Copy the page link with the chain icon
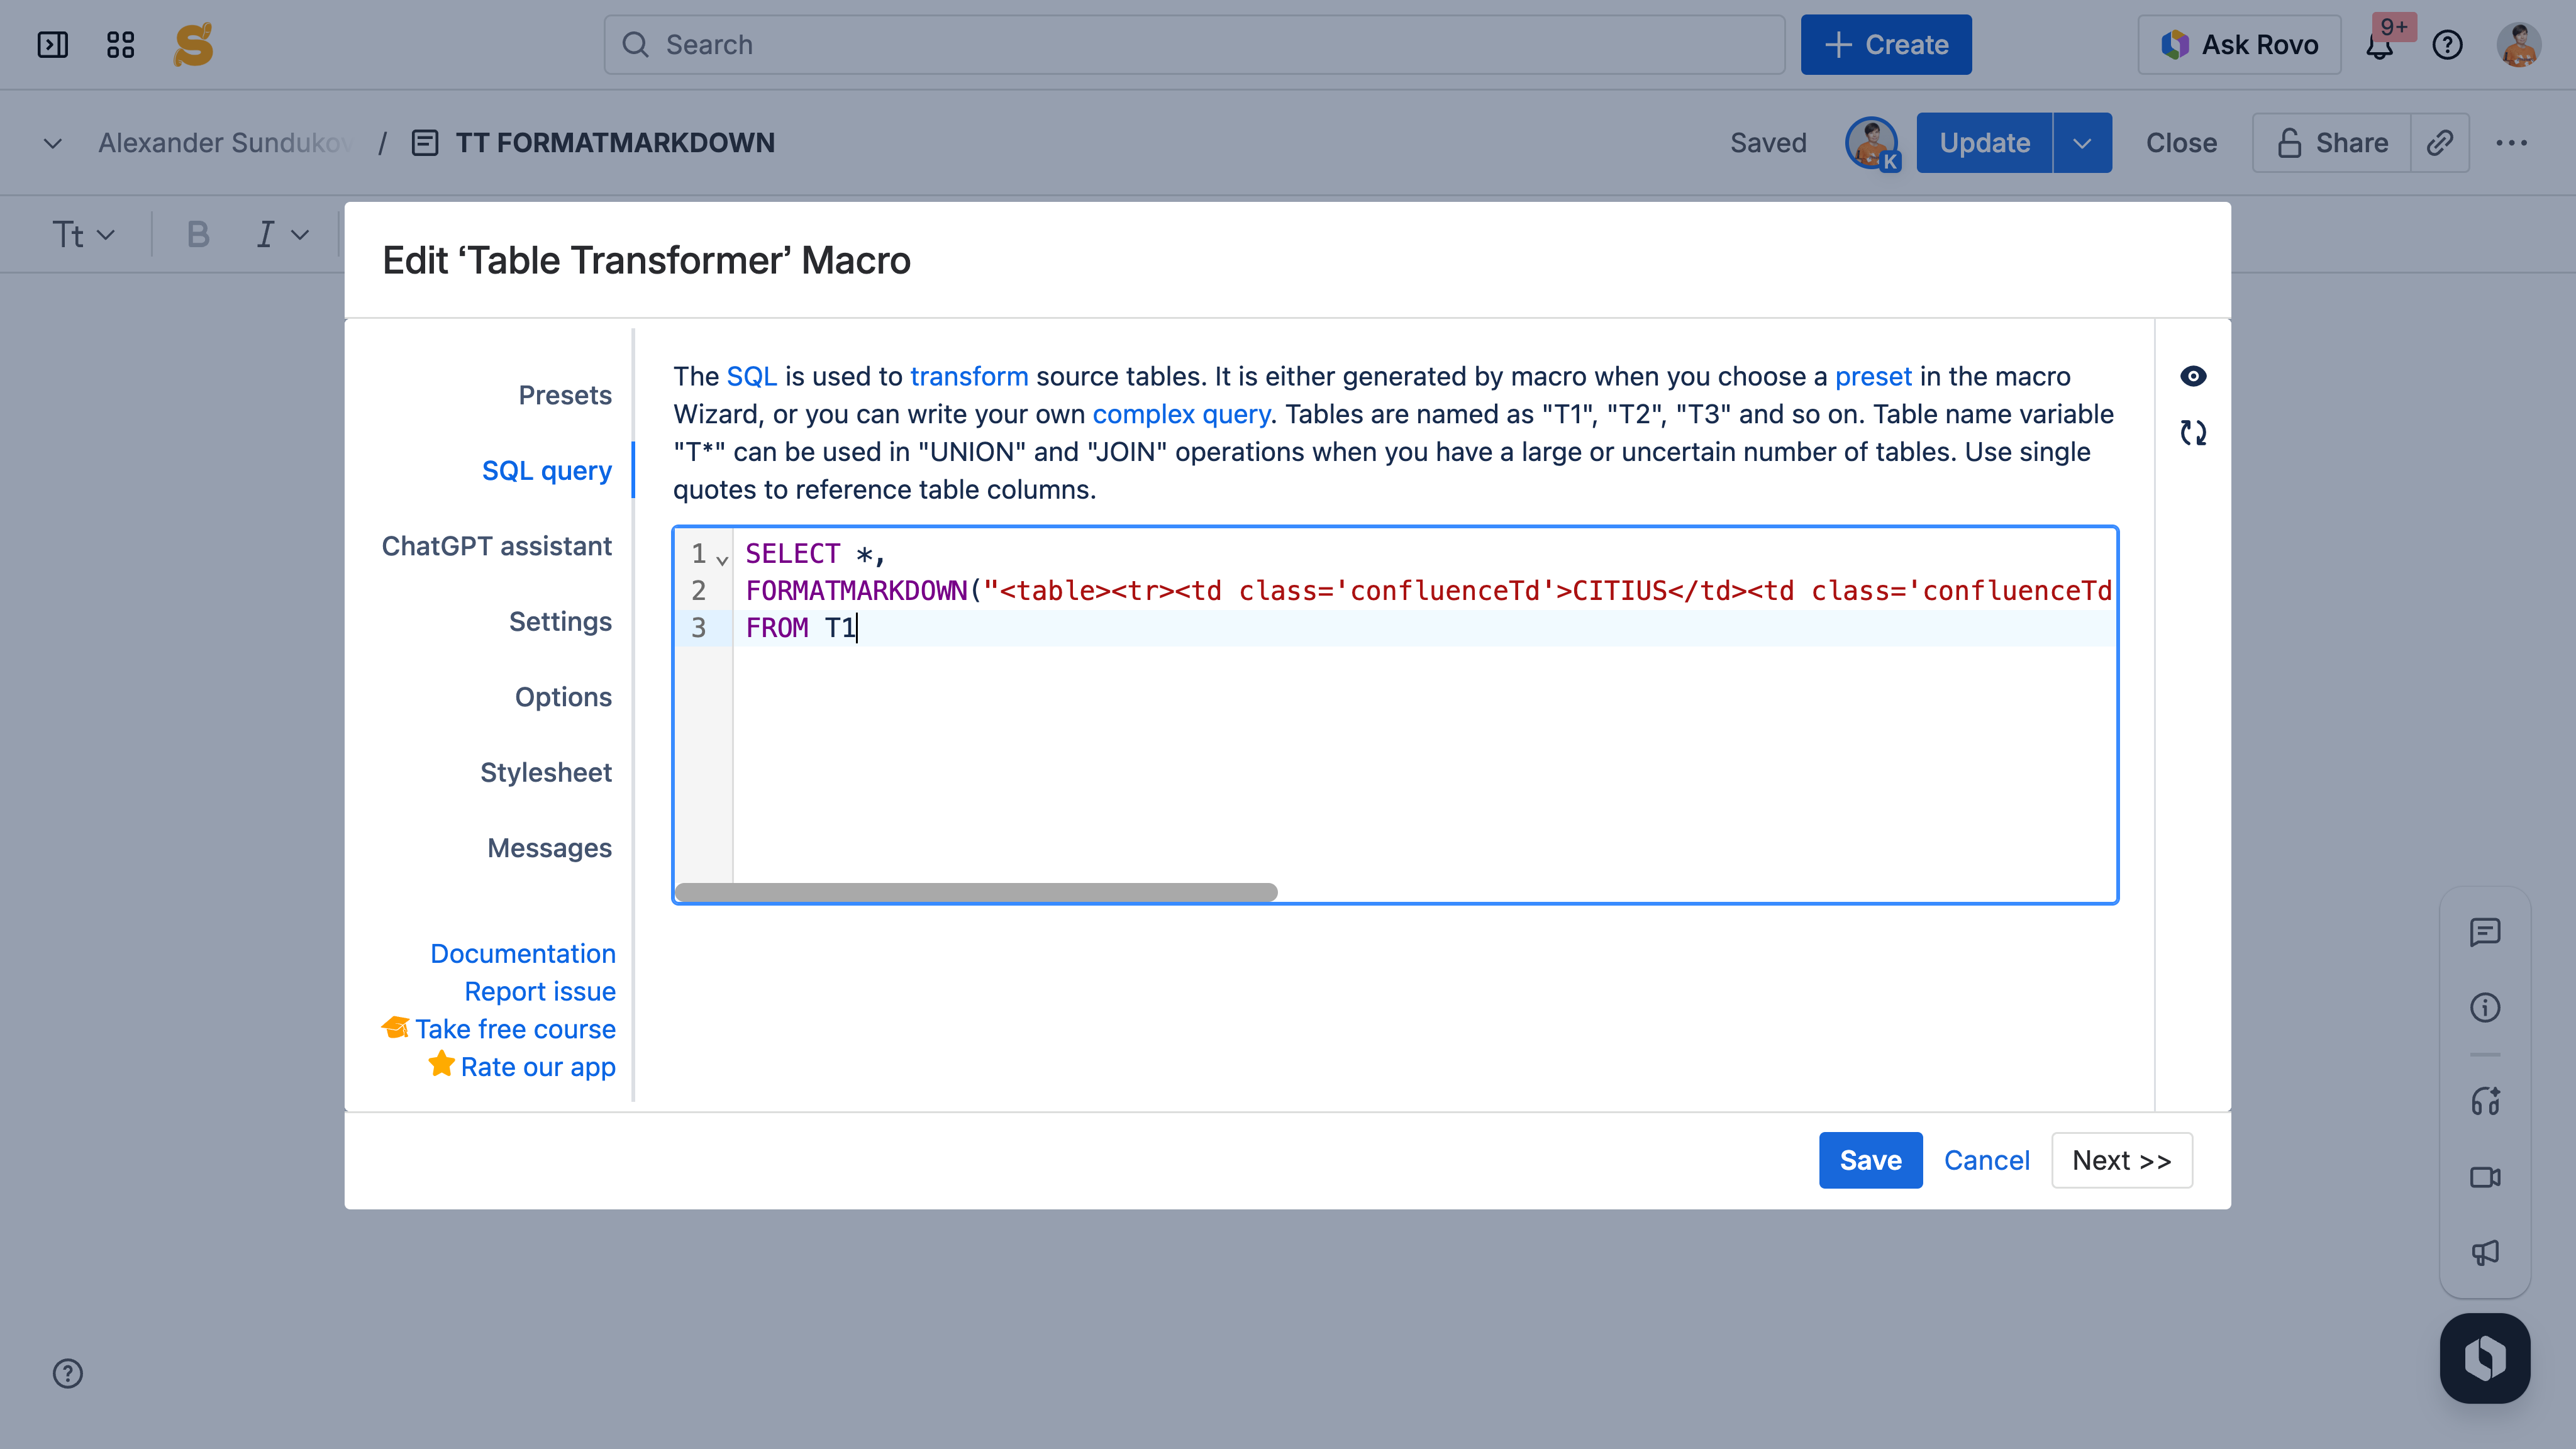The height and width of the screenshot is (1449, 2576). tap(2439, 143)
